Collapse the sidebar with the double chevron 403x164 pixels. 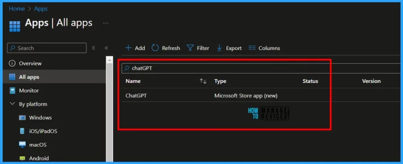106,48
